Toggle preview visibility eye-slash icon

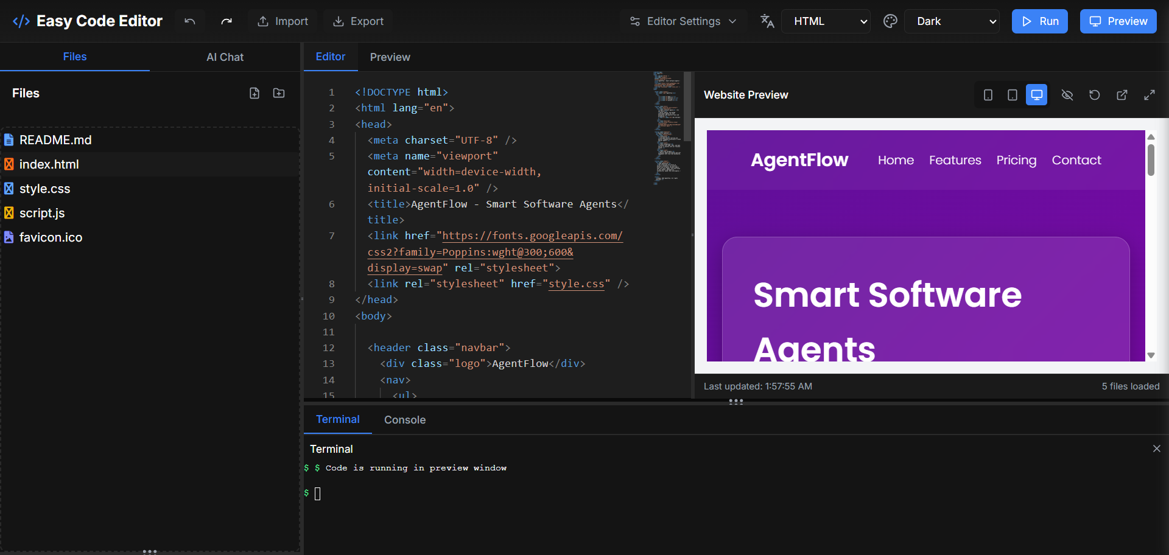[x=1067, y=95]
